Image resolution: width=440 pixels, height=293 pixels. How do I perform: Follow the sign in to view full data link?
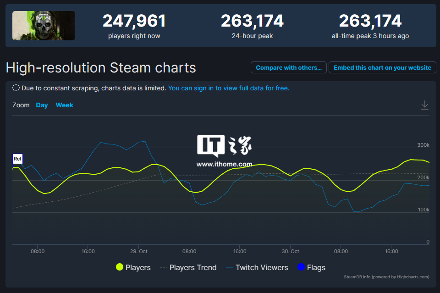[x=229, y=88]
